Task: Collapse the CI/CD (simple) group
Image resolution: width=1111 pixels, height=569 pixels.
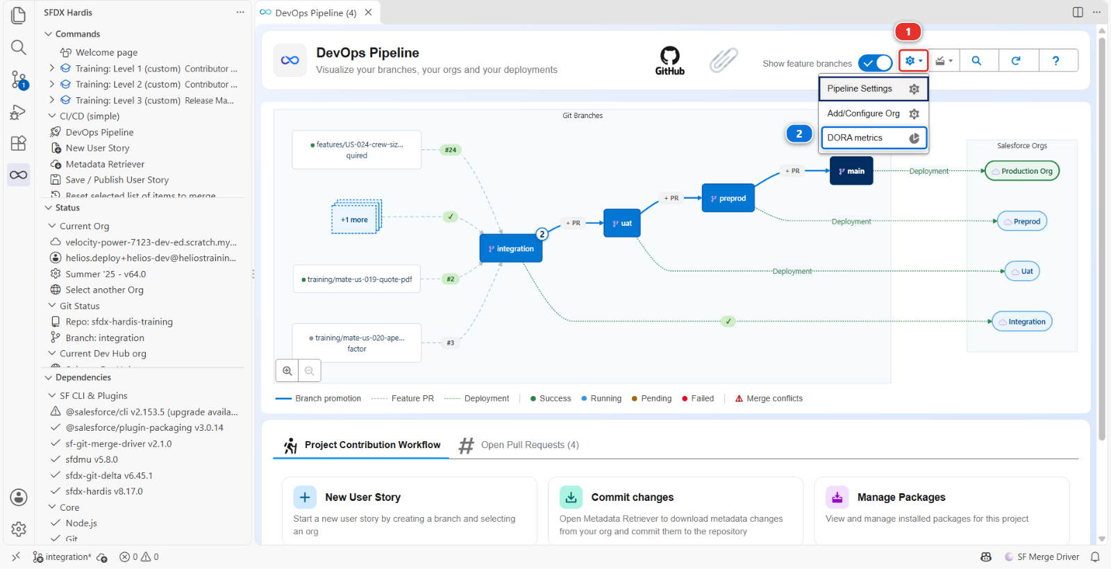Action: click(x=52, y=116)
